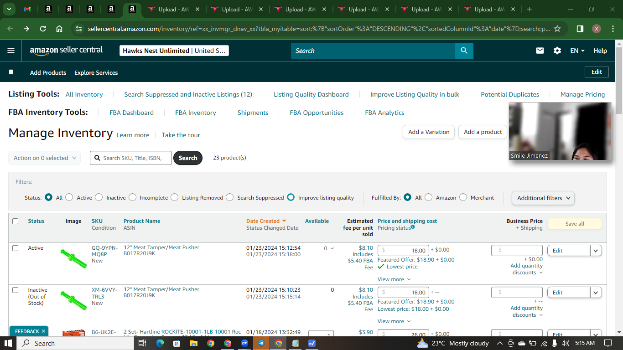Reload the current browser page
Screen dimensions: 623x350
pyautogui.click(x=43, y=29)
